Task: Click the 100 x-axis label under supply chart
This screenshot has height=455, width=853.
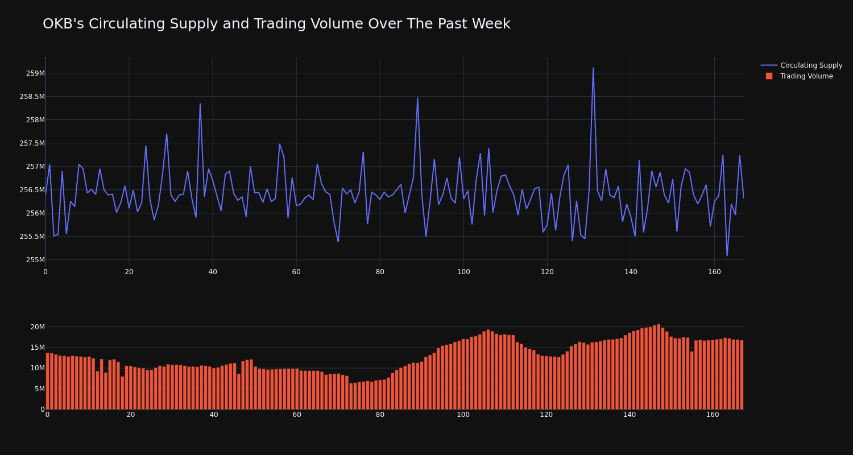Action: pyautogui.click(x=463, y=272)
